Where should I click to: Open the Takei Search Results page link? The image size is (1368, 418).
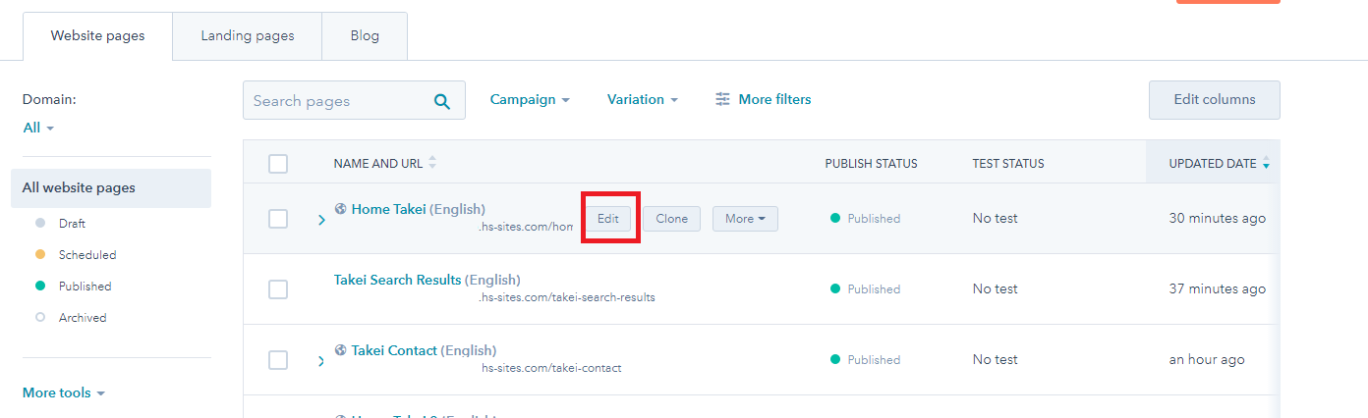click(x=397, y=280)
